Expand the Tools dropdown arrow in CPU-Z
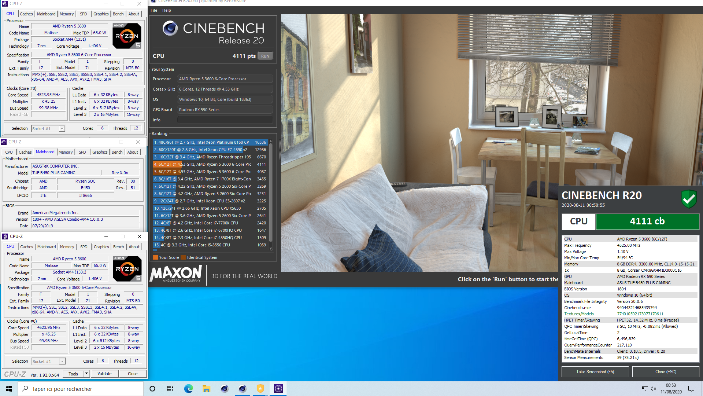 click(87, 374)
